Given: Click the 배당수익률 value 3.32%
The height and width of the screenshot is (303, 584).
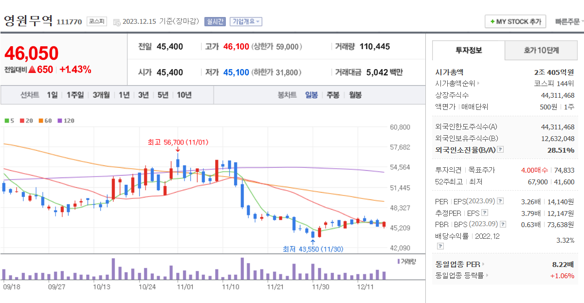Looking at the screenshot, I should pos(565,240).
